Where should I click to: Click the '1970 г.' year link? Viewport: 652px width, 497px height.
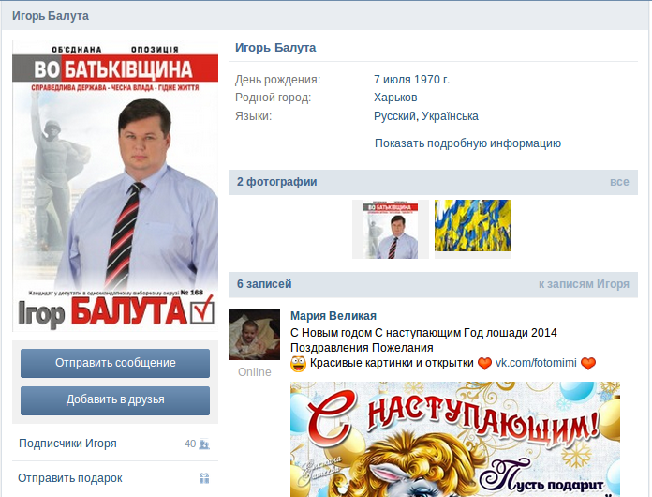[x=431, y=79]
